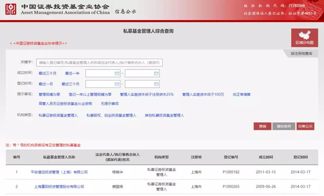Click the 登记时间 column header
This screenshot has width=324, height=196.
(x=301, y=157)
